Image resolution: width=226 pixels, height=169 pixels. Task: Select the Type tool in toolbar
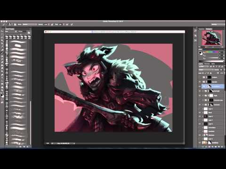pos(2,78)
